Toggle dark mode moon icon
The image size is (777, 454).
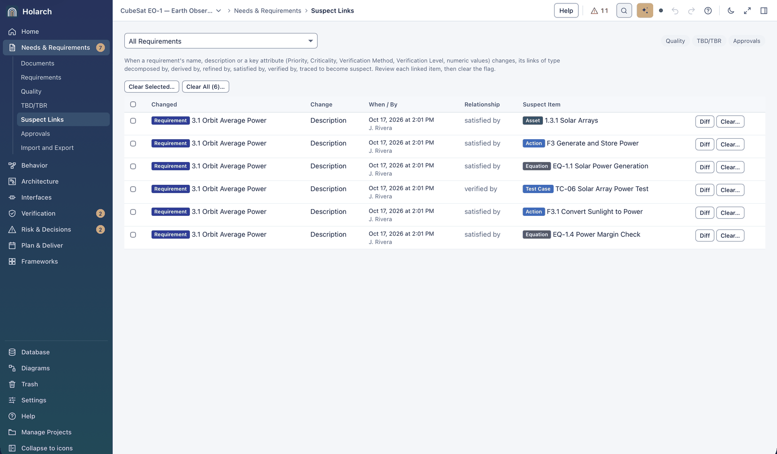[731, 11]
